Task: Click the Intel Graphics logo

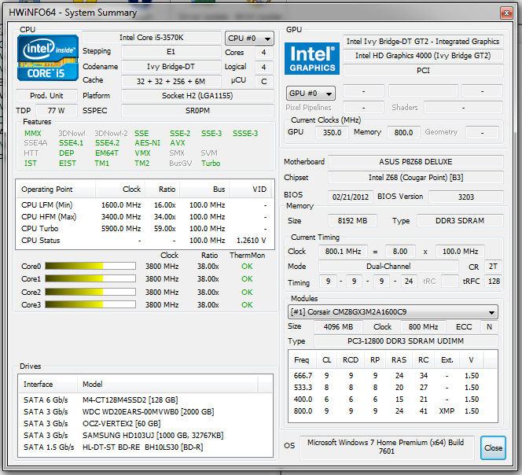Action: coord(312,59)
